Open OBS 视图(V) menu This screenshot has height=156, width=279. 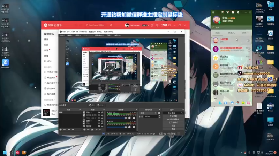pos(78,36)
